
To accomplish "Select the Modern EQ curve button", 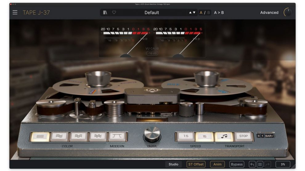I will (x=117, y=136).
